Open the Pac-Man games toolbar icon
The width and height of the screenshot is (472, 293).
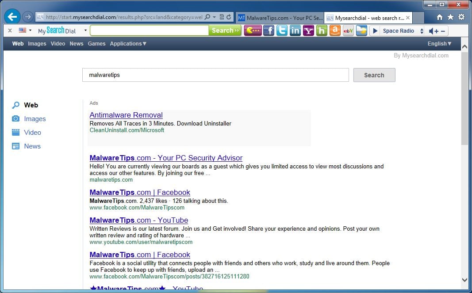click(x=253, y=30)
